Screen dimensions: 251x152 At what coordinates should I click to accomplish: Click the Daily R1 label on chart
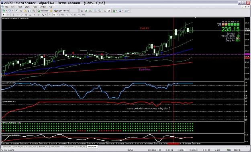tap(145, 28)
